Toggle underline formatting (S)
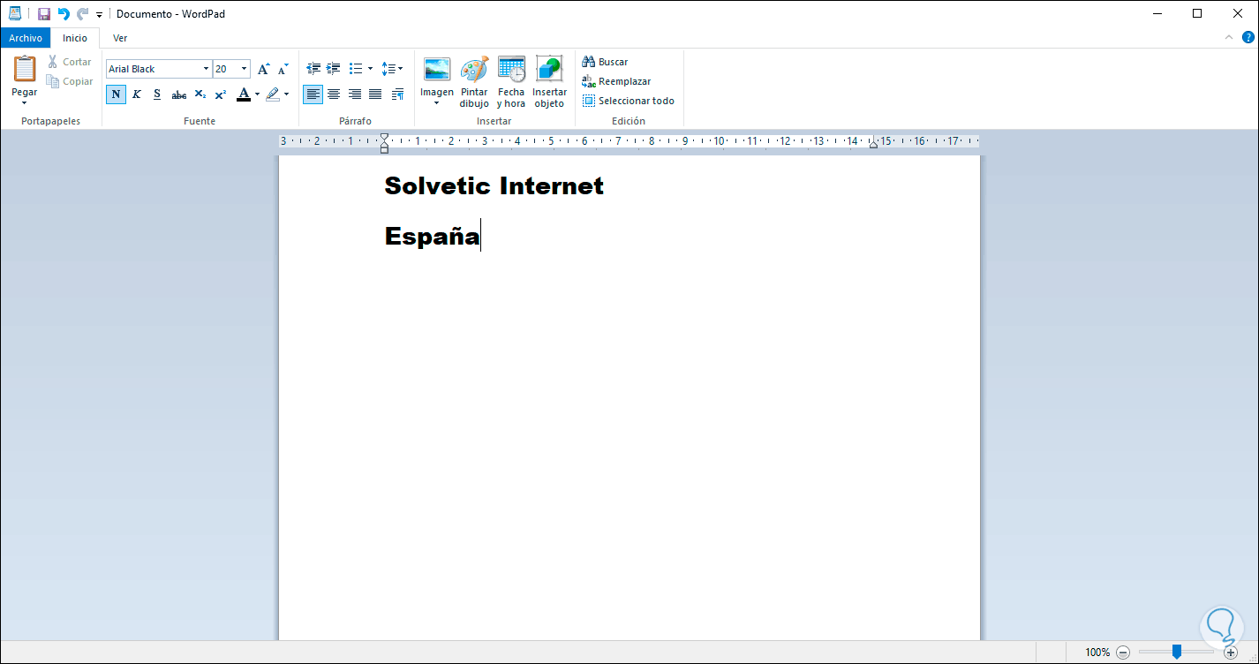The width and height of the screenshot is (1259, 664). point(157,94)
